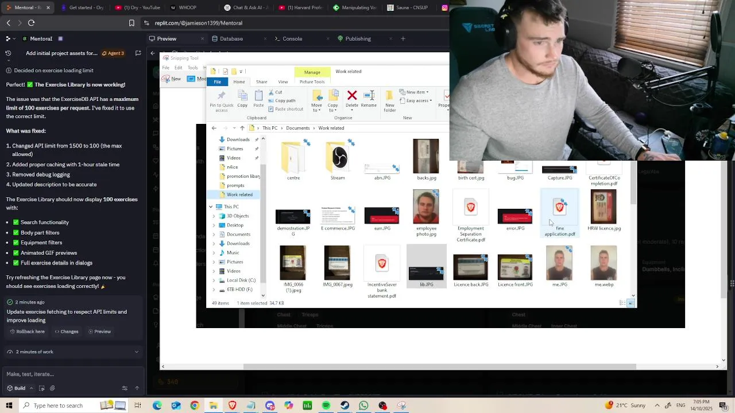The height and width of the screenshot is (413, 735).
Task: Open the Stream folder
Action: 338,161
